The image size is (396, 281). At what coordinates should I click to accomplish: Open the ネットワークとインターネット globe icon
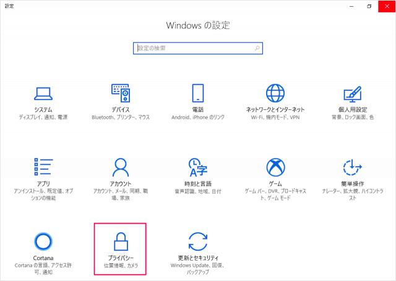point(275,93)
